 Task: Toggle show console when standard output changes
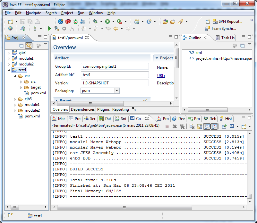tap(207, 126)
